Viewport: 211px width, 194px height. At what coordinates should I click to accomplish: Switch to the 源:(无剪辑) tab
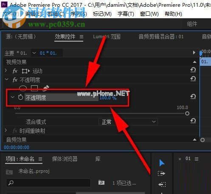[x=21, y=37]
